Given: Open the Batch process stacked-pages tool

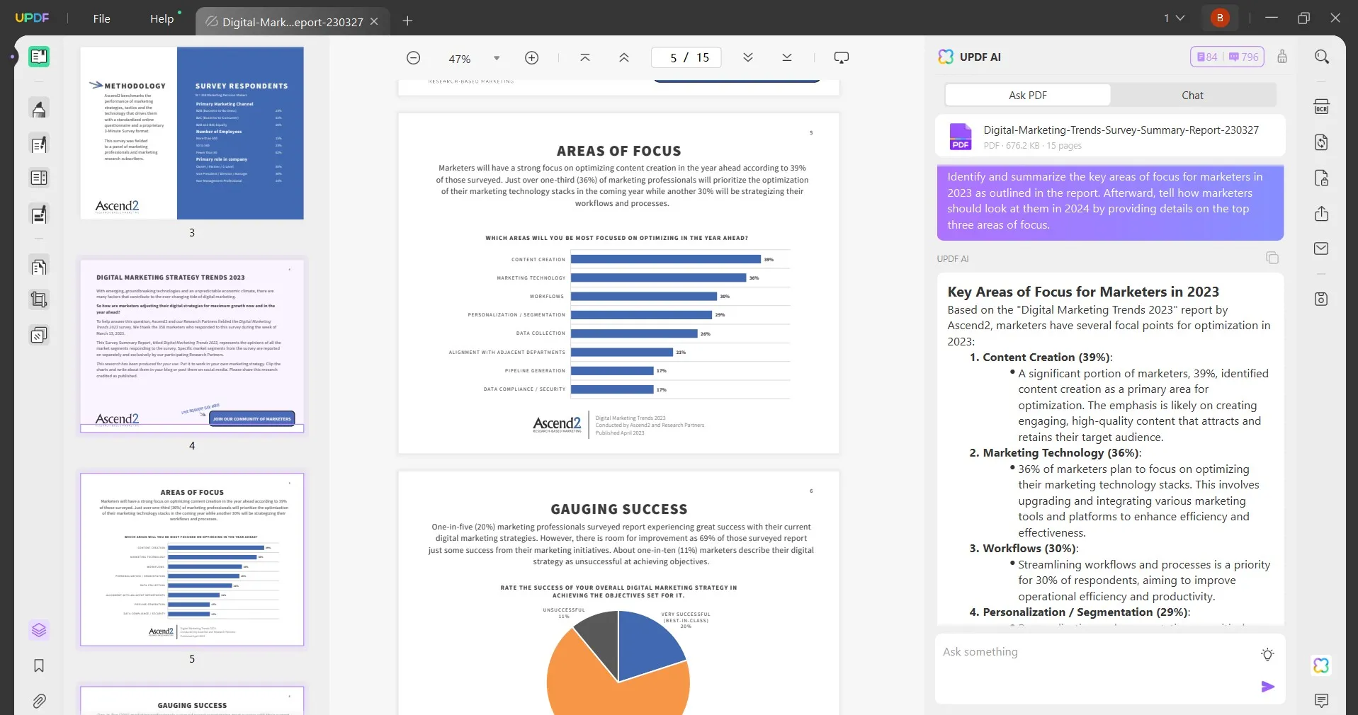Looking at the screenshot, I should pyautogui.click(x=39, y=335).
